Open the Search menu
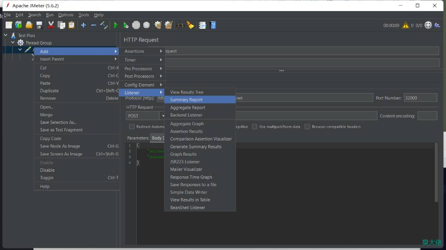 point(34,15)
